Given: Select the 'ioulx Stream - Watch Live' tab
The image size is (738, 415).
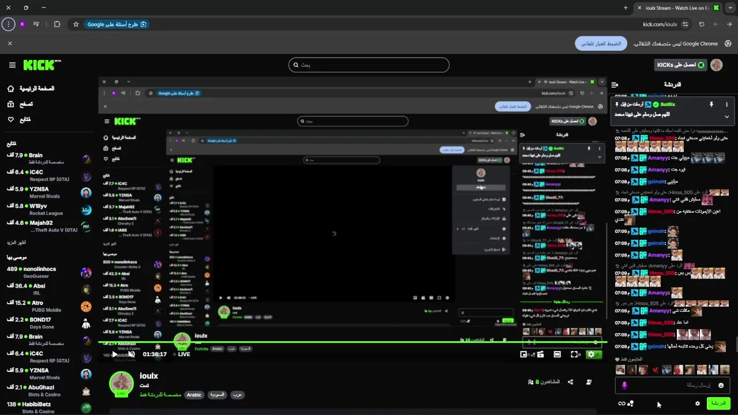Looking at the screenshot, I should pyautogui.click(x=678, y=8).
